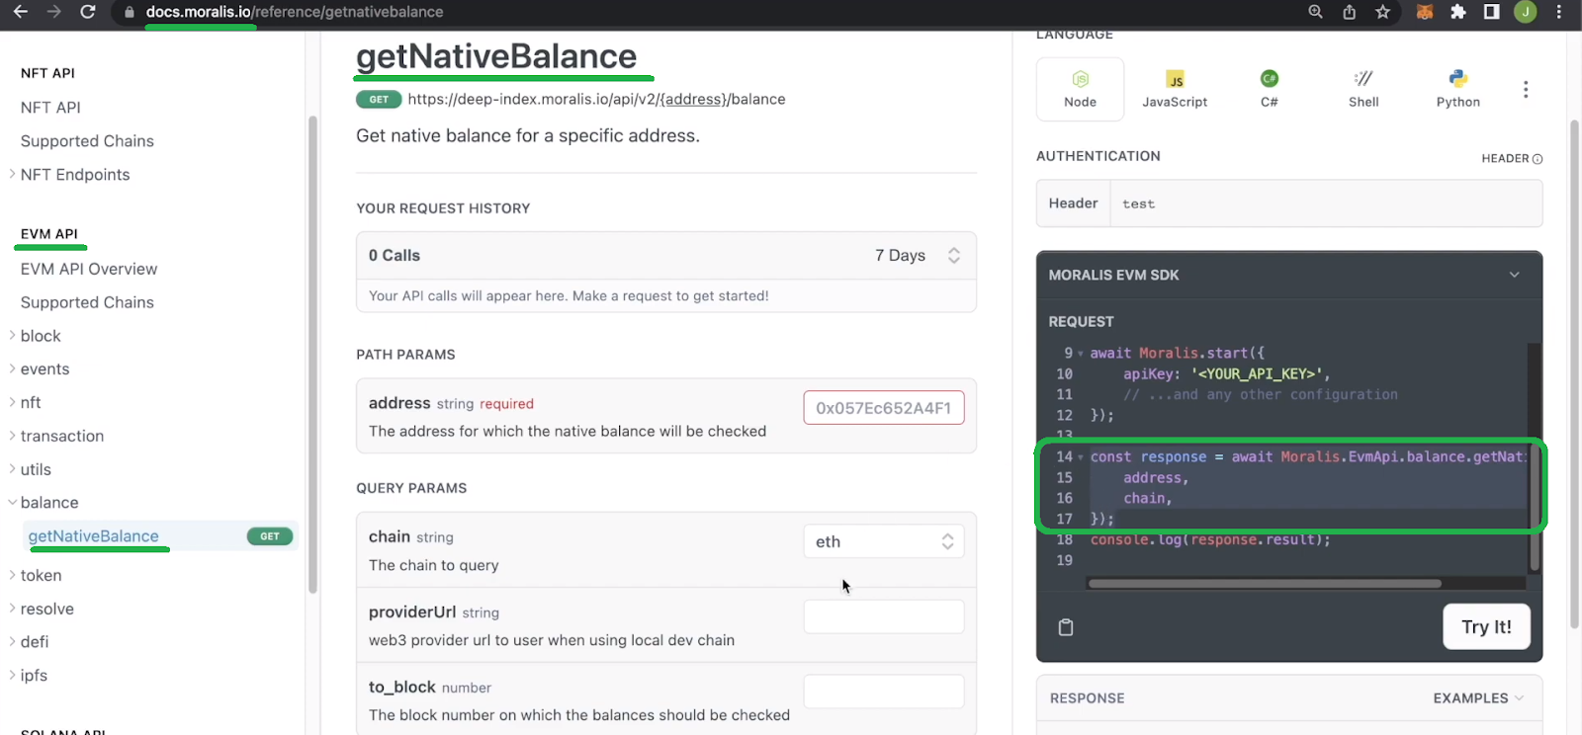Toggle the browser side panel icon
Viewport: 1582px width, 735px height.
[1491, 12]
